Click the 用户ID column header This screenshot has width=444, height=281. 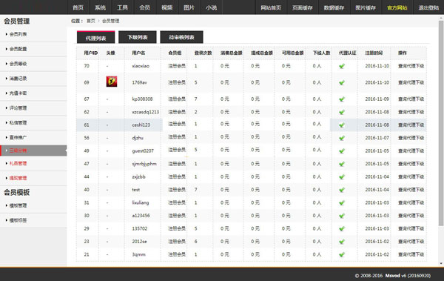pyautogui.click(x=90, y=53)
